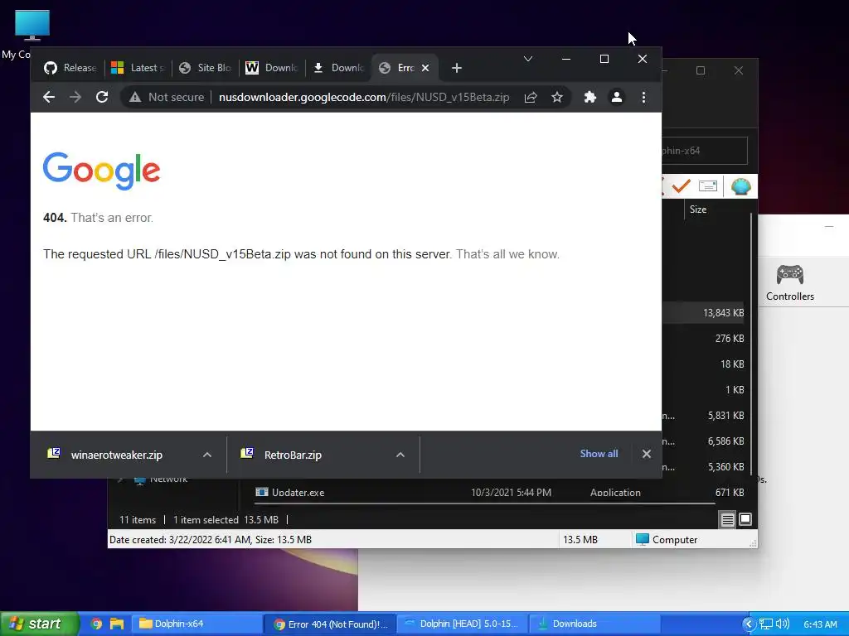Open RetroBar.zip from the downloads bar
This screenshot has height=636, width=849.
(293, 455)
